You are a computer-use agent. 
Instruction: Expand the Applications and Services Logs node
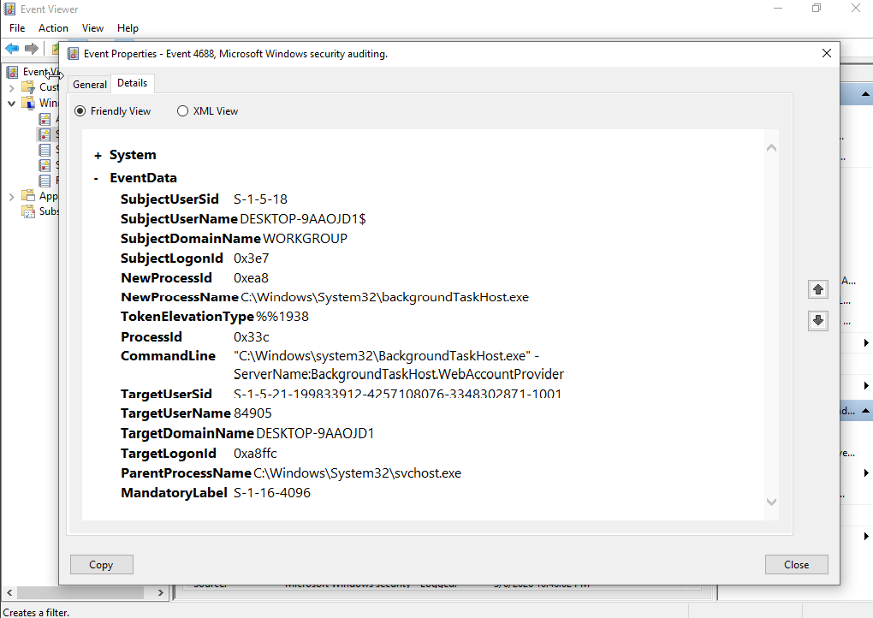(x=12, y=196)
